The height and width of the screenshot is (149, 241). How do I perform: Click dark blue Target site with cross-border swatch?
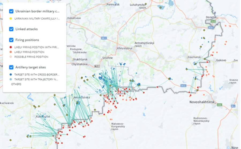(11, 74)
